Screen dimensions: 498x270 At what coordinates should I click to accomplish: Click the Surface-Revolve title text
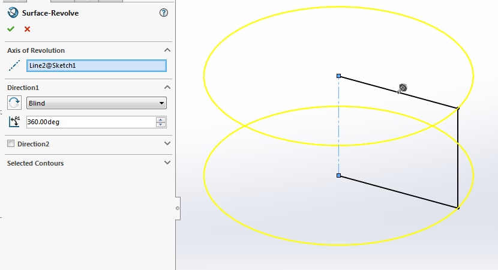pyautogui.click(x=50, y=13)
